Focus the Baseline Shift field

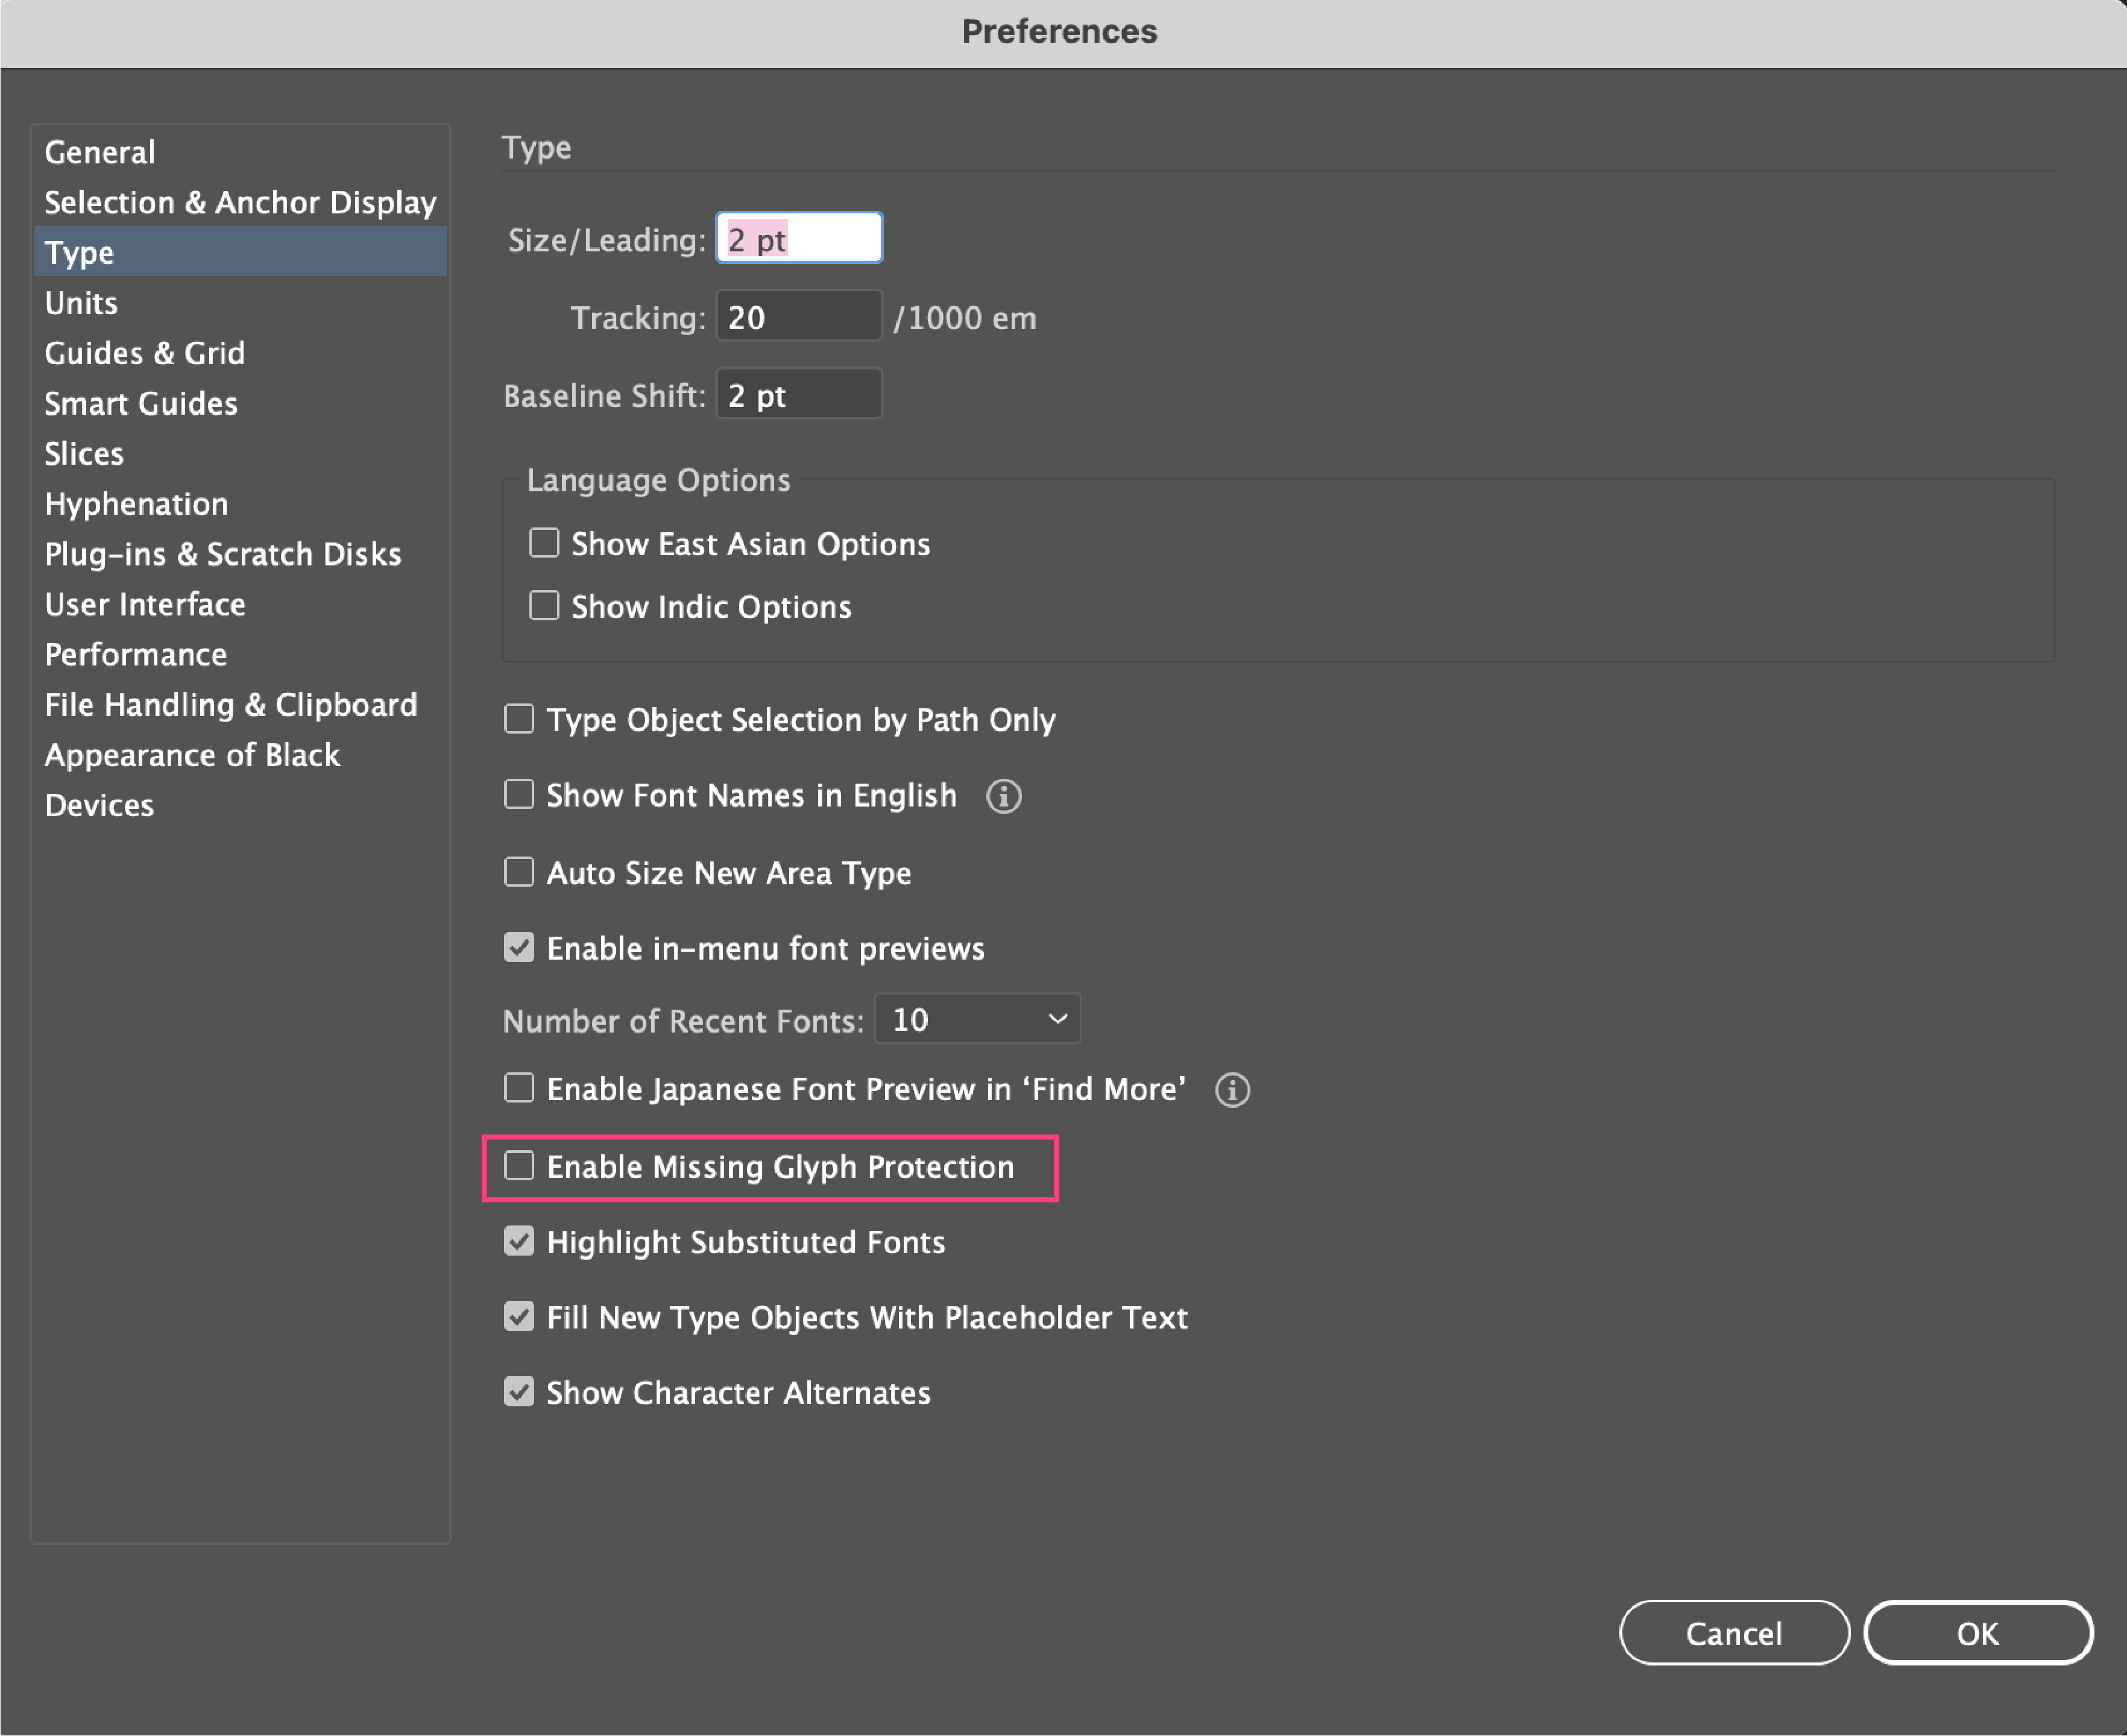coord(798,395)
